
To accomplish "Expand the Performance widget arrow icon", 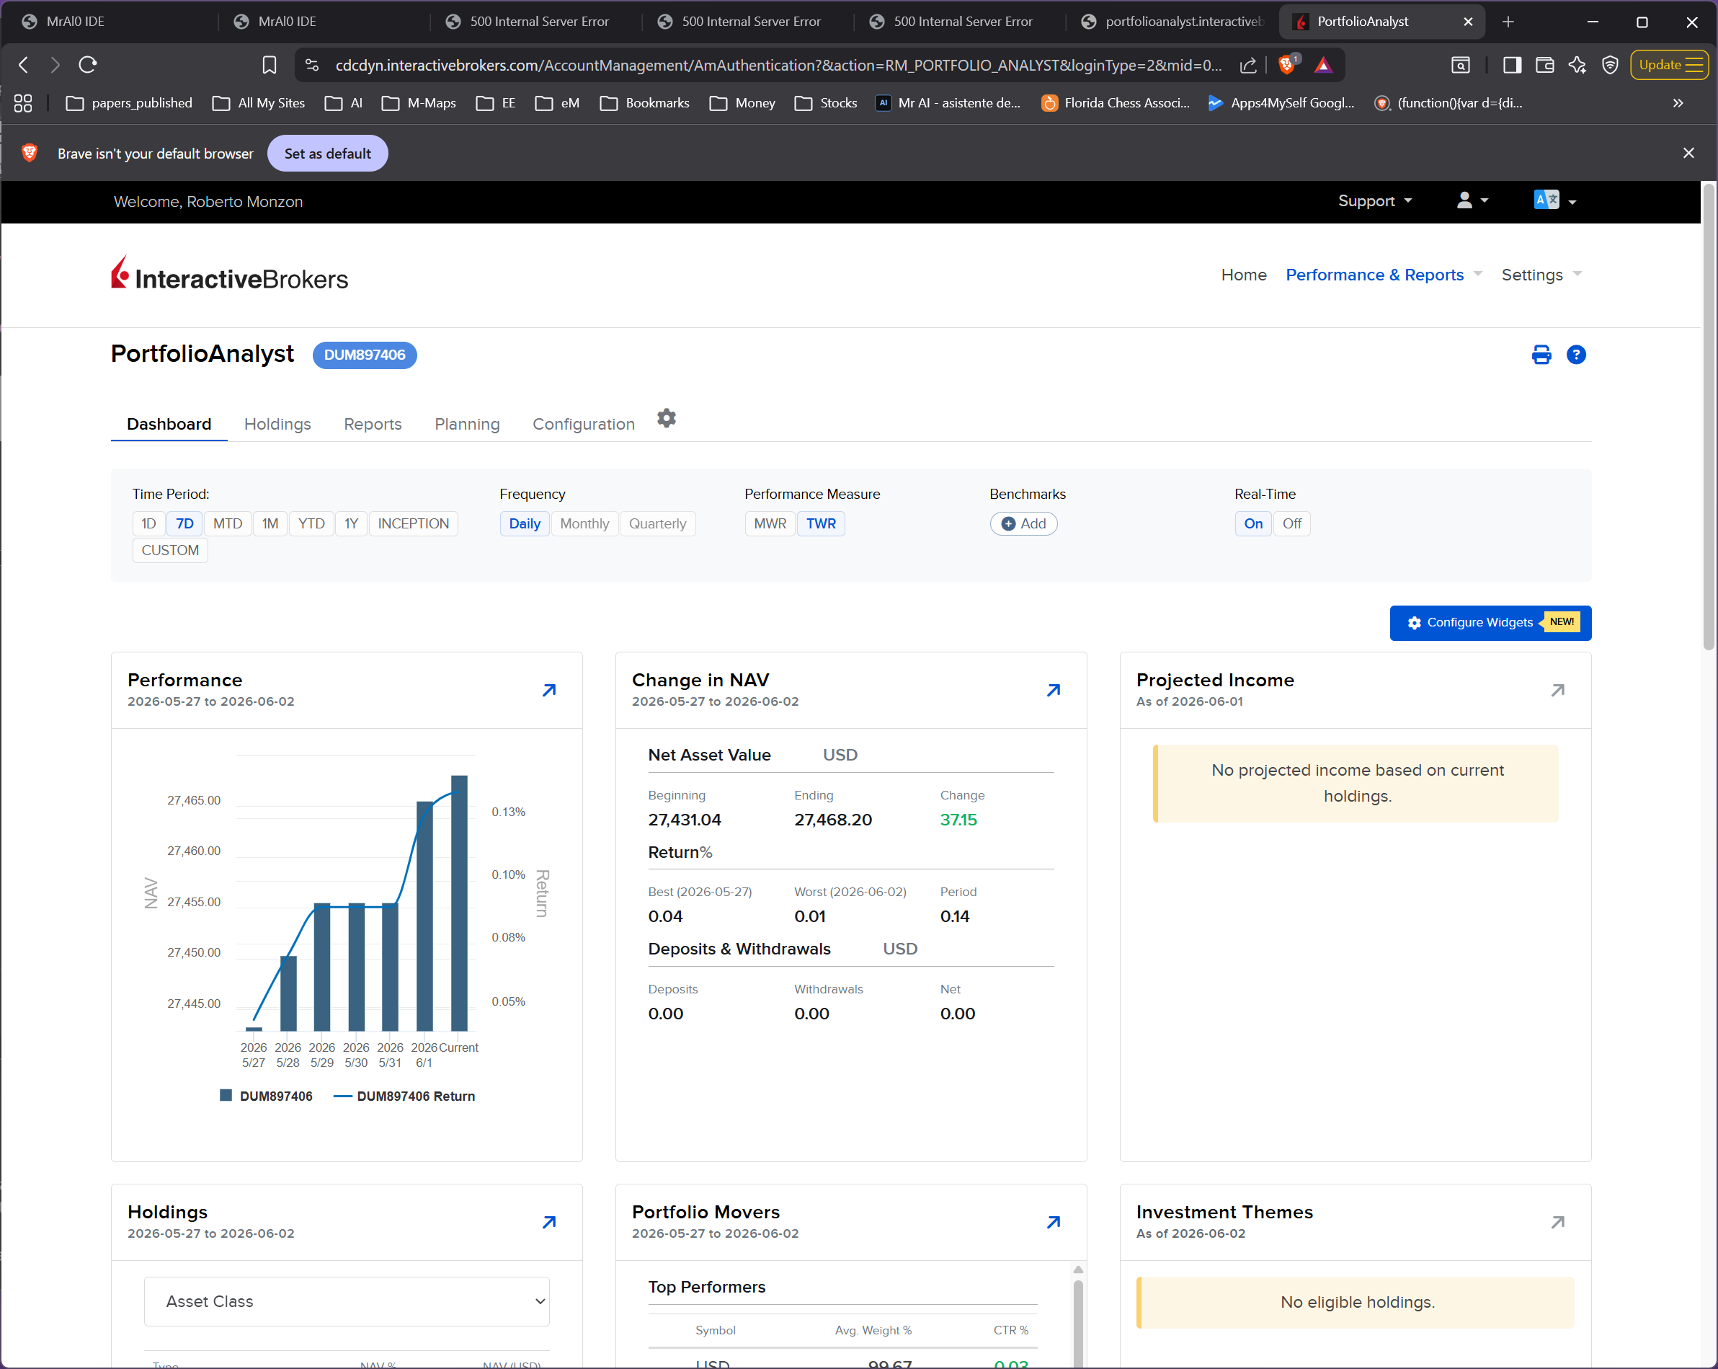I will point(549,691).
